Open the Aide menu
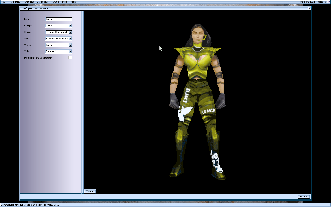Viewport: 331px width, 207px height. (x=73, y=2)
